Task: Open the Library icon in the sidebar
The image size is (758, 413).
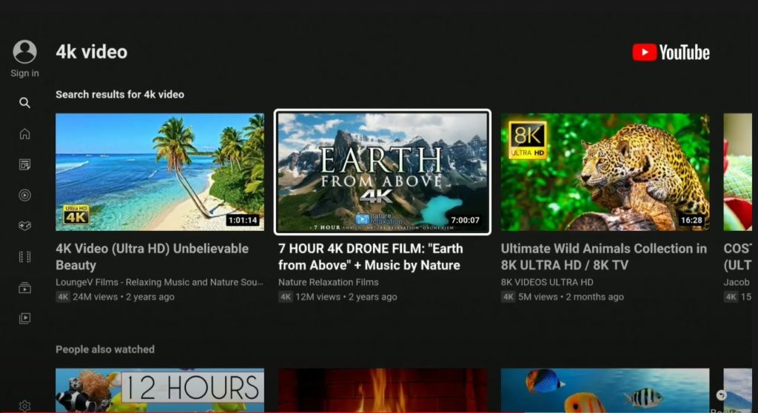Action: click(x=24, y=318)
